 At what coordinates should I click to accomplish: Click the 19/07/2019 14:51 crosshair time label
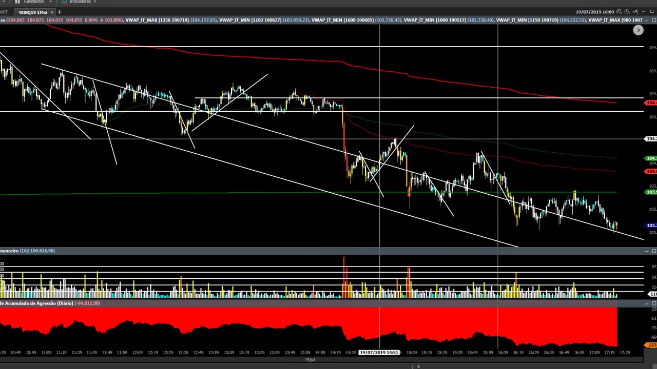click(x=379, y=353)
